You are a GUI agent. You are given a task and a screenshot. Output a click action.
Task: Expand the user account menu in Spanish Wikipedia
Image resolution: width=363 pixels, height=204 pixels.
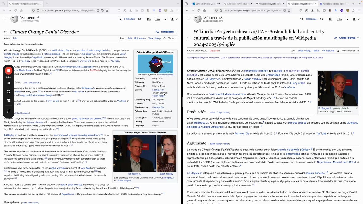click(355, 19)
